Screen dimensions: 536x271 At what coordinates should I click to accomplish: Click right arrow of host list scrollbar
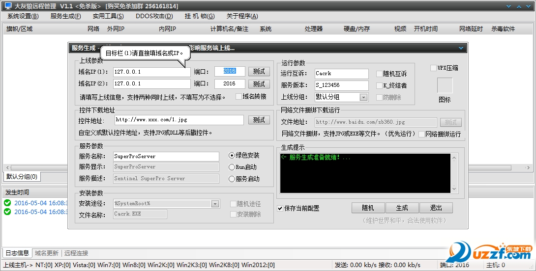(x=528, y=167)
